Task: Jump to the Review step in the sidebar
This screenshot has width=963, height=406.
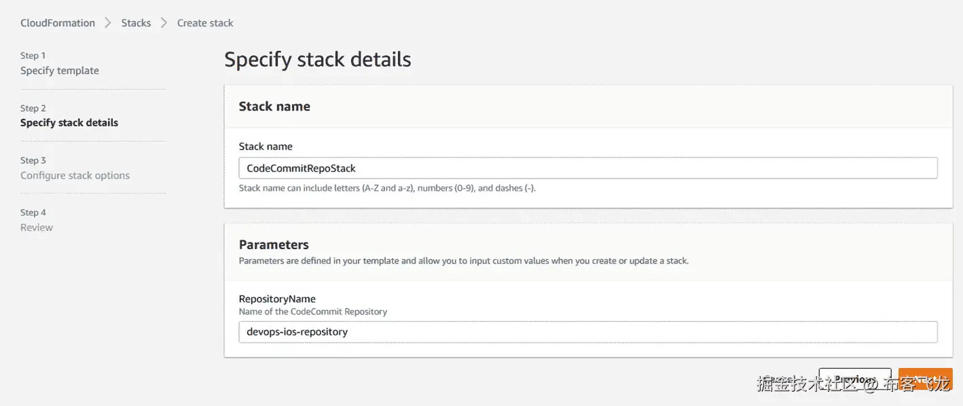Action: pos(37,227)
